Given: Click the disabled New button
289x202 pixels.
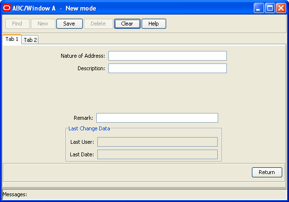Looking at the screenshot, I should (43, 24).
